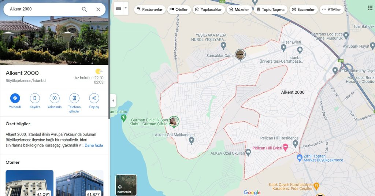The height and width of the screenshot is (196, 375).
Task: Search nearby with Yakınında
Action: 55,101
